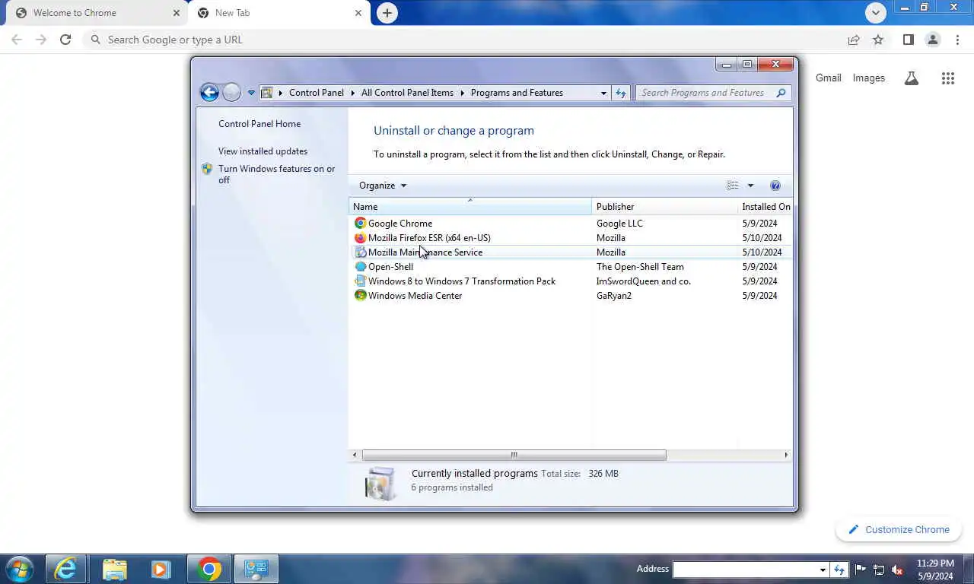Click the Open-Shell program icon
Screen dimensions: 974x584
360,266
